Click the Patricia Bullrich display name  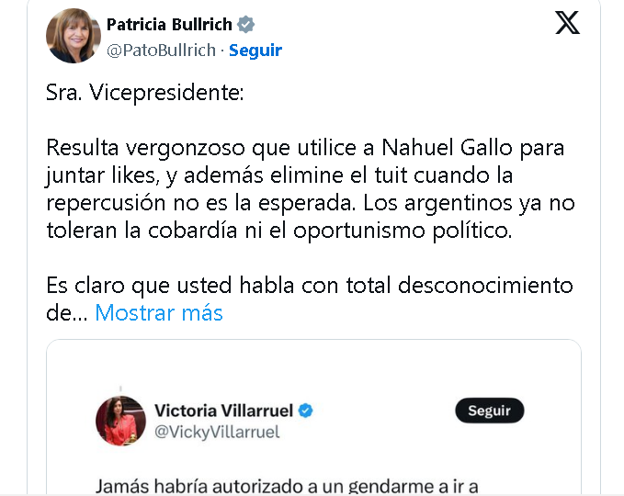click(x=169, y=24)
